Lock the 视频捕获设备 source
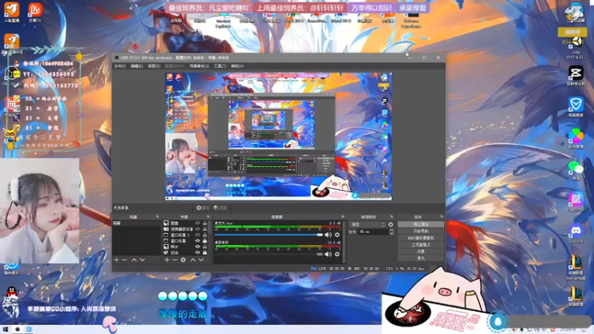The height and width of the screenshot is (334, 594). [205, 229]
